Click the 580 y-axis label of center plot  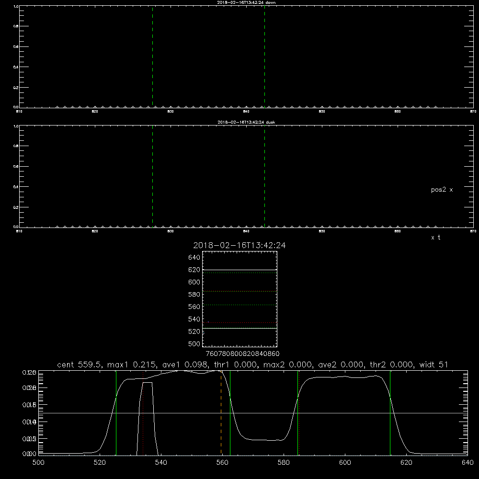click(194, 295)
